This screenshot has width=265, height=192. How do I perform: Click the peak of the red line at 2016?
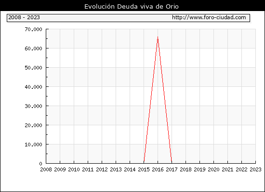158,37
